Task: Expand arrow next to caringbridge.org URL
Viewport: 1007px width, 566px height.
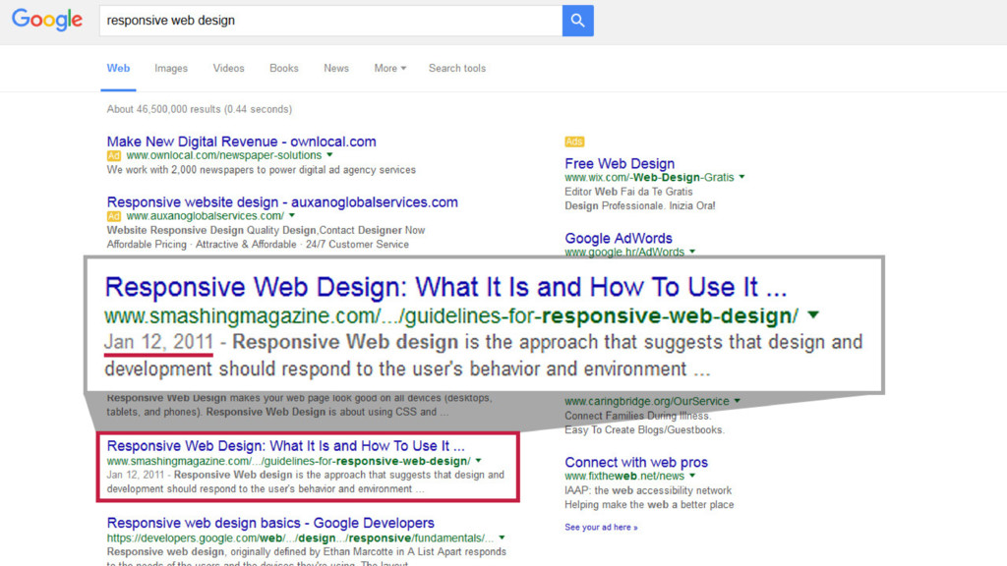Action: pos(738,401)
